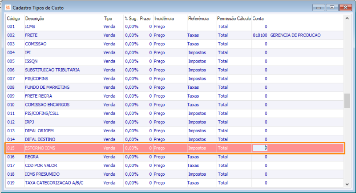Click the Descrição column header
Viewport: 356px width, 193px height.
coord(35,19)
